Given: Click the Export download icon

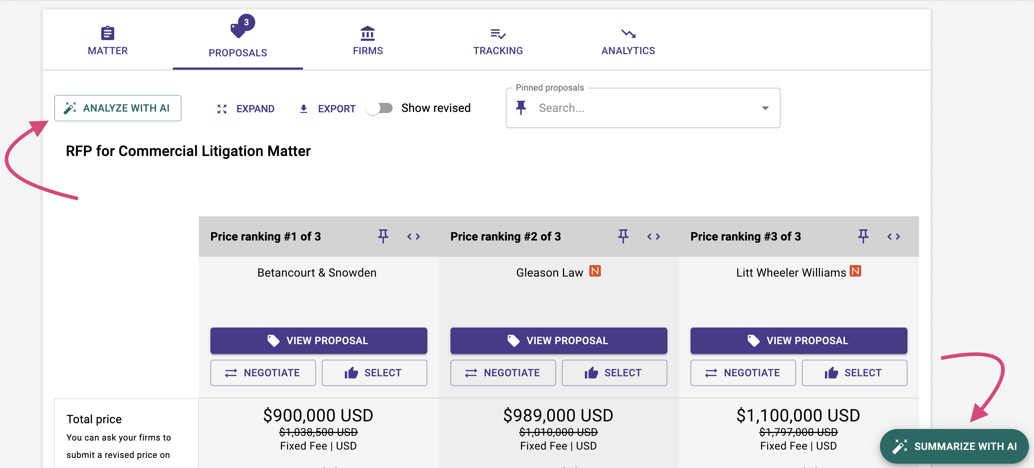Looking at the screenshot, I should point(304,108).
